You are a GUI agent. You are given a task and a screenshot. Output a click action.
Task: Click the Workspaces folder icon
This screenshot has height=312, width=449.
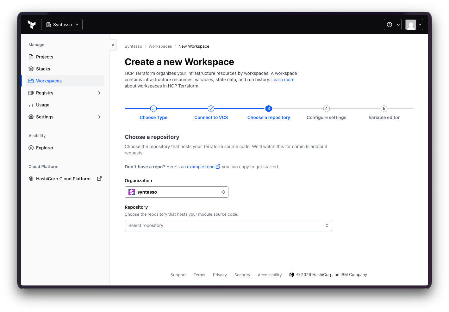click(31, 81)
